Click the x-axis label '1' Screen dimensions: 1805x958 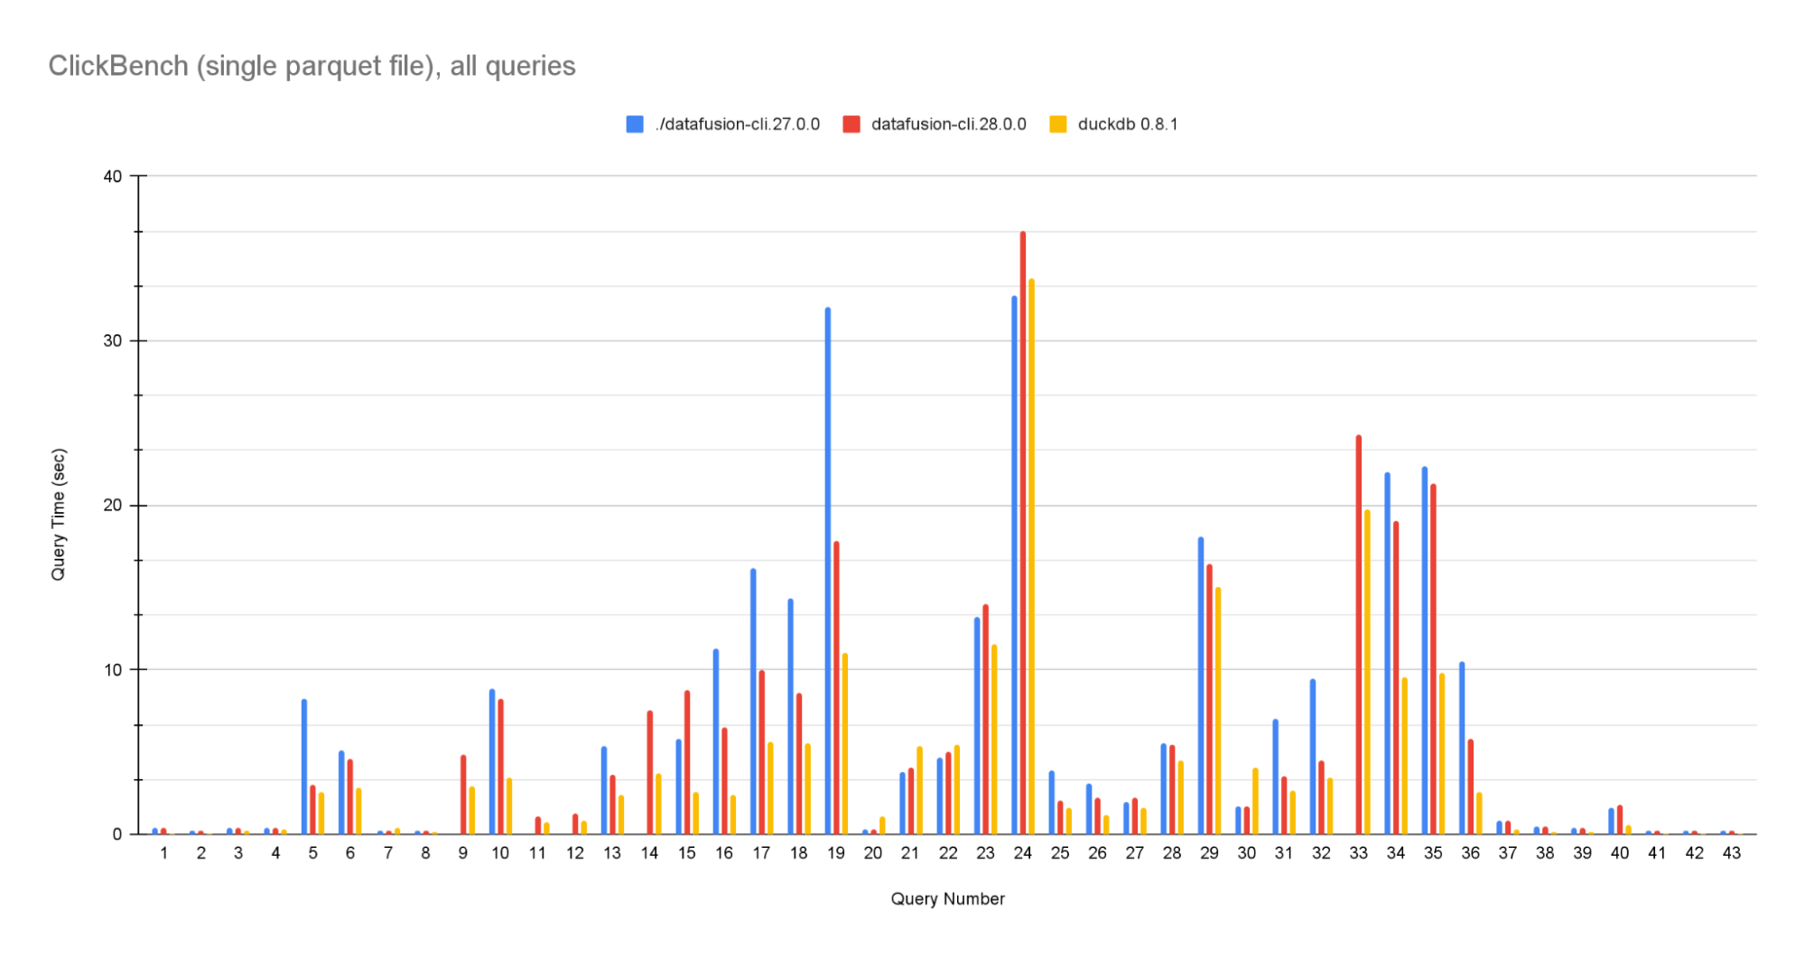(x=163, y=853)
